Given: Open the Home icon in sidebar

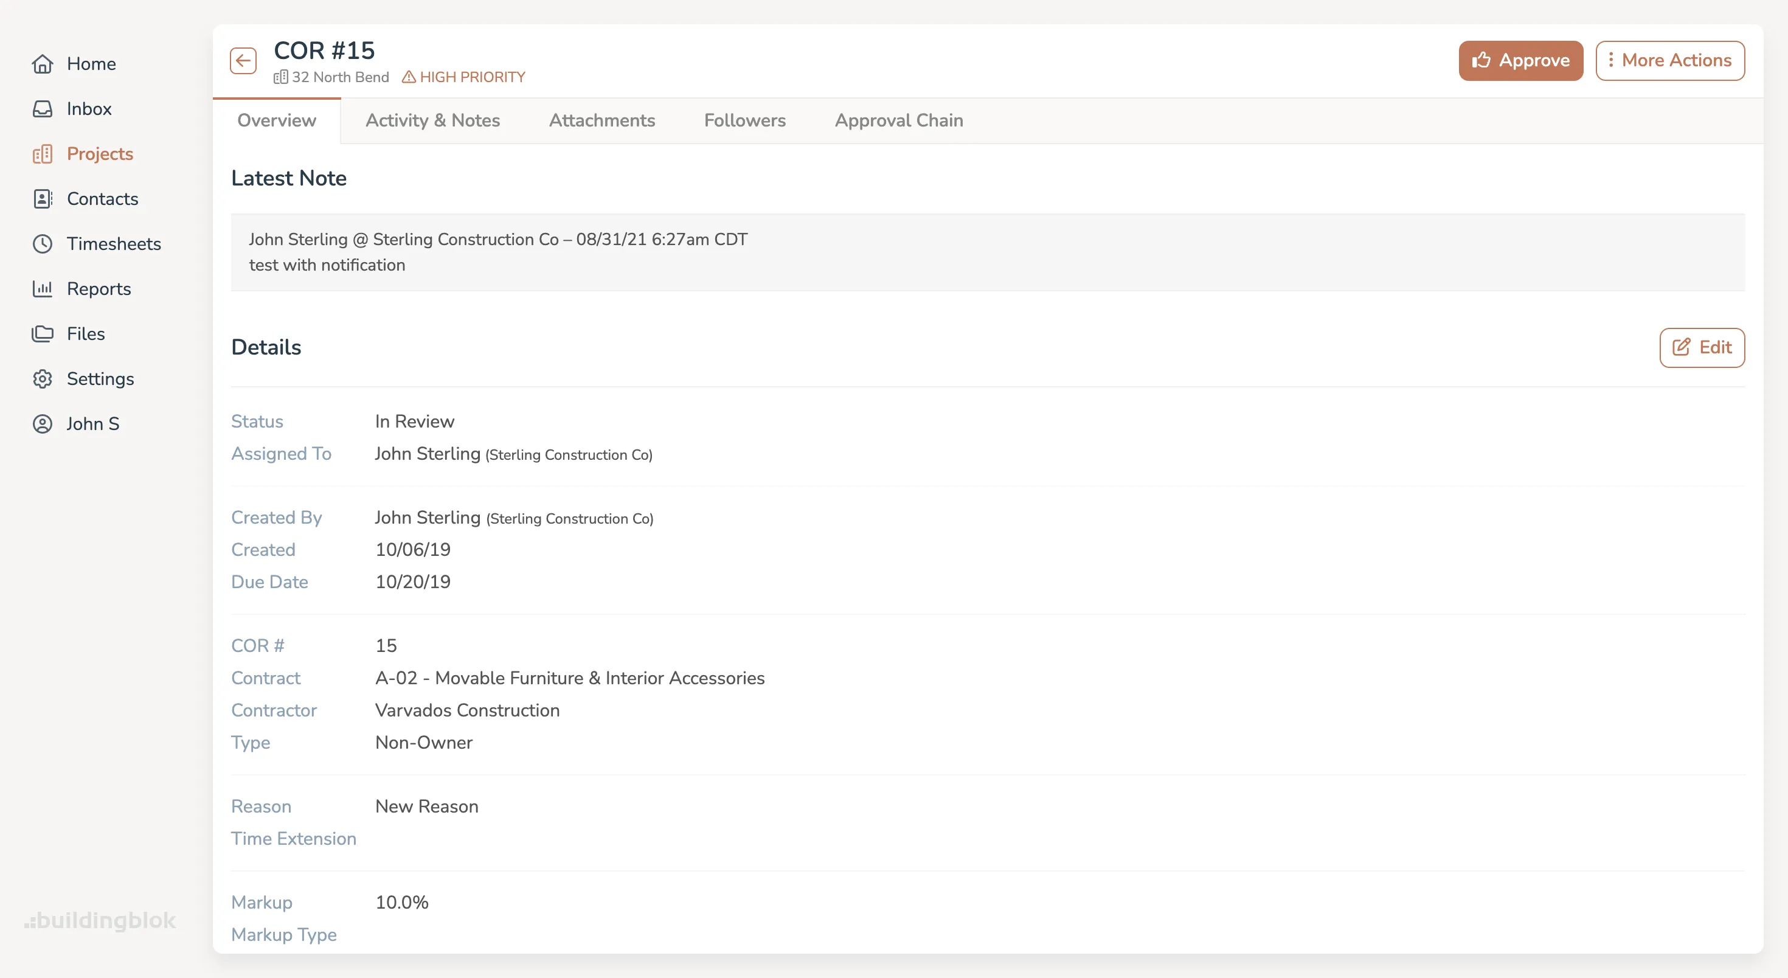Looking at the screenshot, I should (43, 63).
